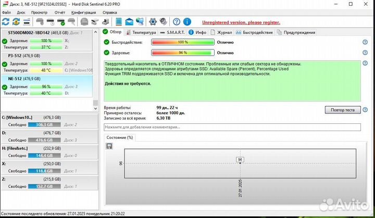Click the toolbar question mark help icon

[177, 22]
